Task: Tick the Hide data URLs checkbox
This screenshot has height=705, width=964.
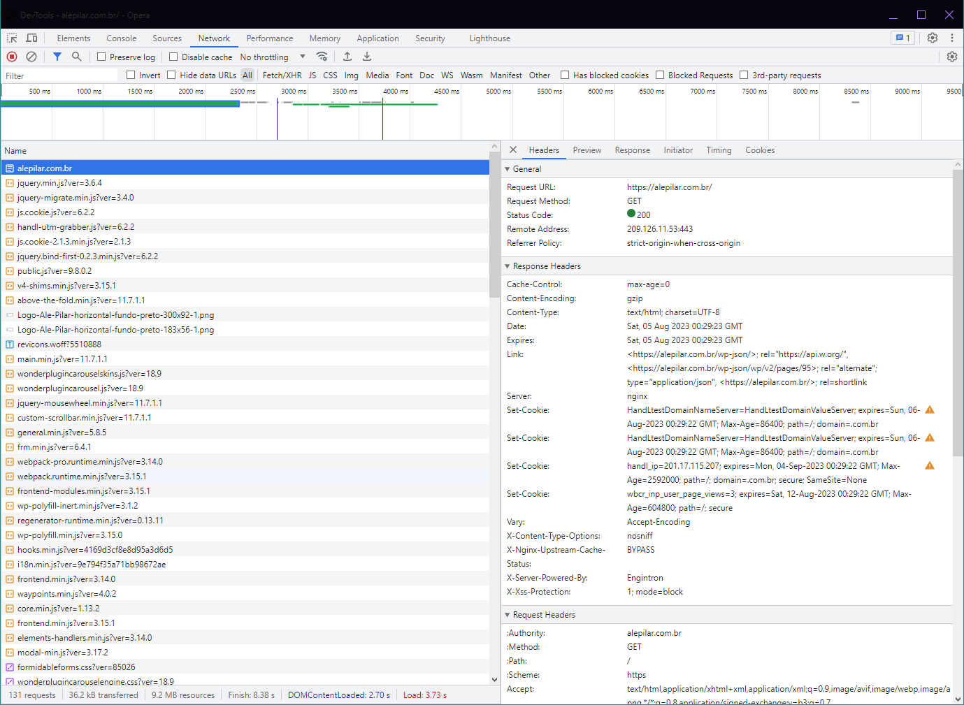Action: 171,75
